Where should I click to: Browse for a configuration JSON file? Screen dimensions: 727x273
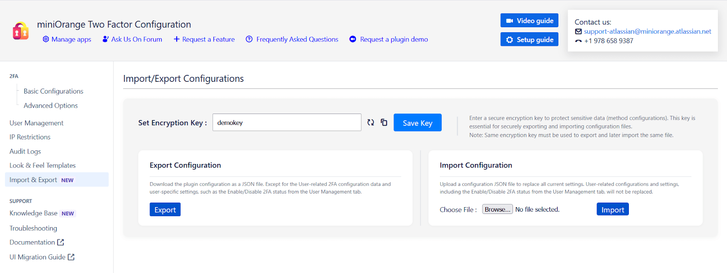click(x=498, y=209)
